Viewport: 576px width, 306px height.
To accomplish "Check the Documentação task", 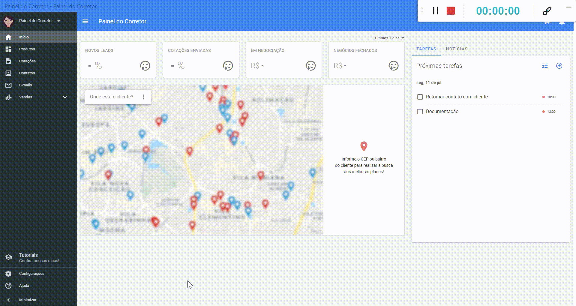I will pyautogui.click(x=420, y=112).
